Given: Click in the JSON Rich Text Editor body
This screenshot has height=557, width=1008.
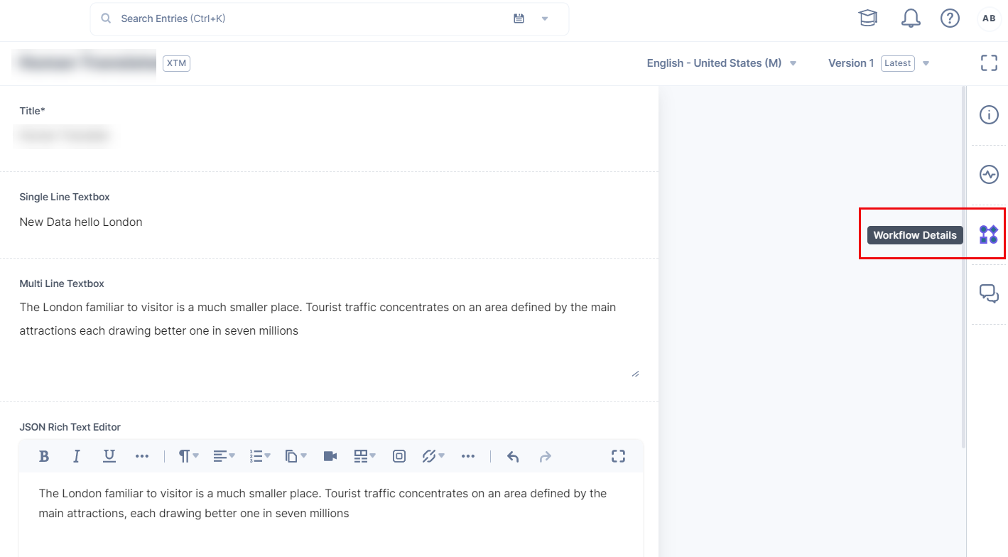Looking at the screenshot, I should [331, 515].
